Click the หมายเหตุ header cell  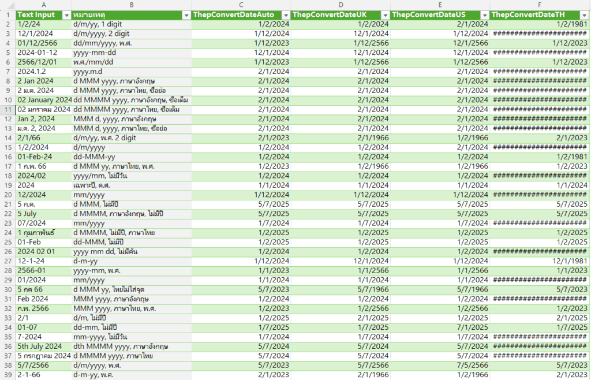pos(132,15)
